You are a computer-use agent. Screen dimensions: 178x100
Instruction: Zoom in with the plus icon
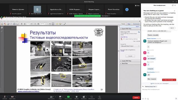coord(38,24)
